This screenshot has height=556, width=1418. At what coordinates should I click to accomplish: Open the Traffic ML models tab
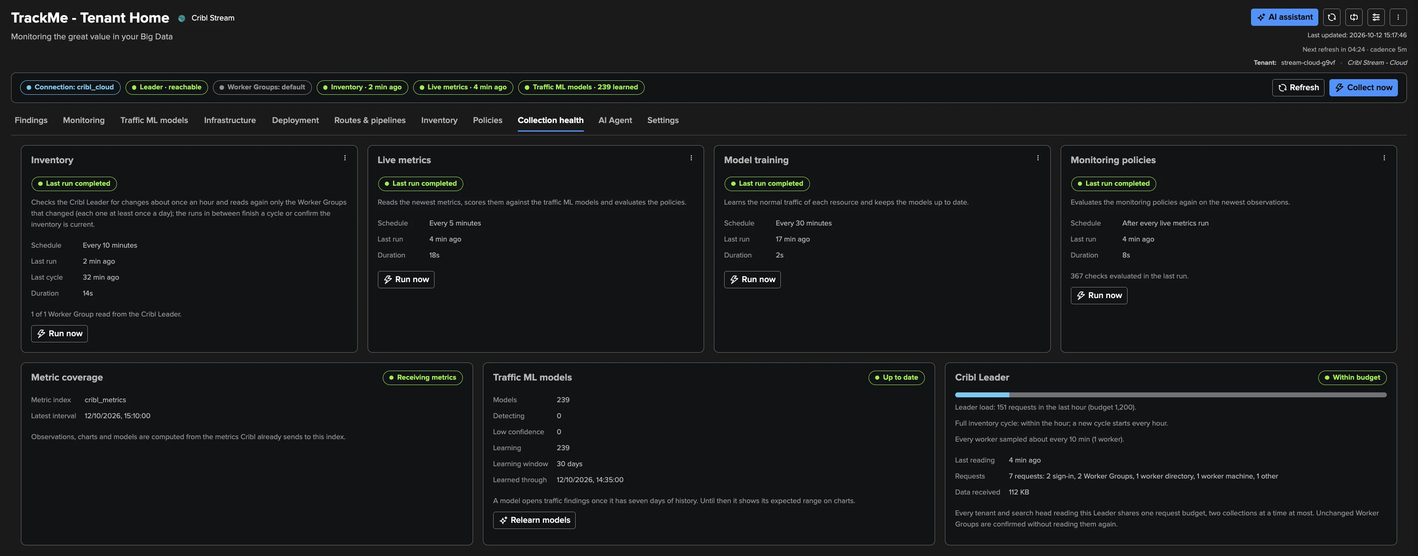point(154,121)
